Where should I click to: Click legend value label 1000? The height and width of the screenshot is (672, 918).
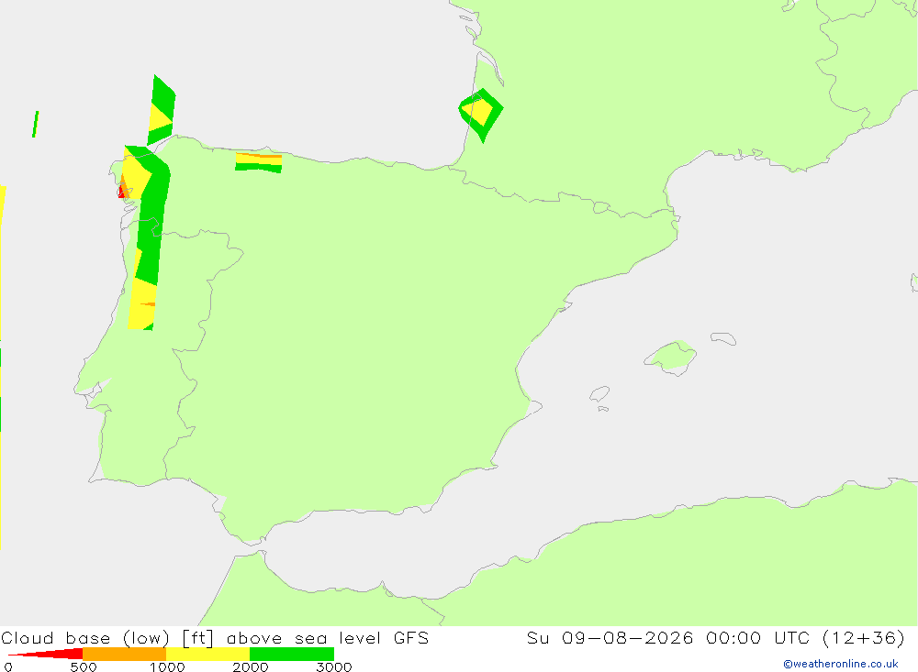167,666
